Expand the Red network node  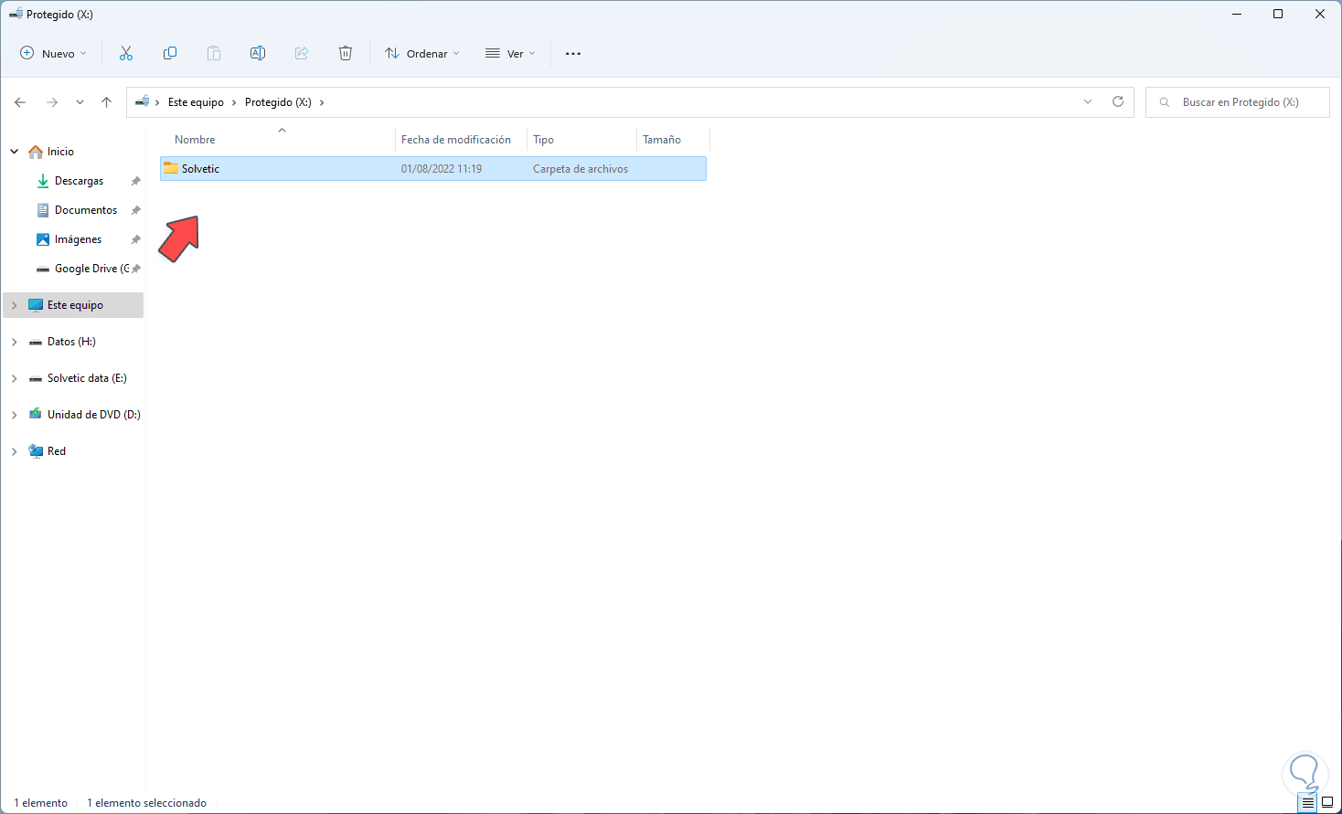15,451
